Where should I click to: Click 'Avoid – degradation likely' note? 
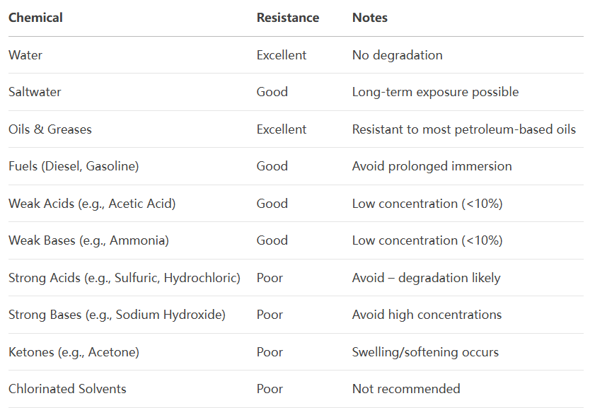(426, 279)
